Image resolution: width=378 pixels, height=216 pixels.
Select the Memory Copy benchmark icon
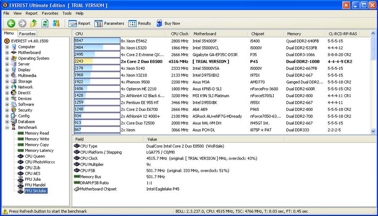click(x=21, y=145)
